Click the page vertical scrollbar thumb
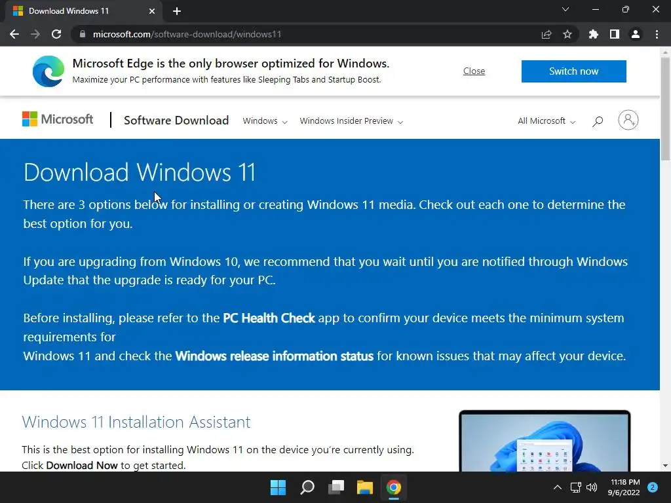671x503 pixels. 665,109
